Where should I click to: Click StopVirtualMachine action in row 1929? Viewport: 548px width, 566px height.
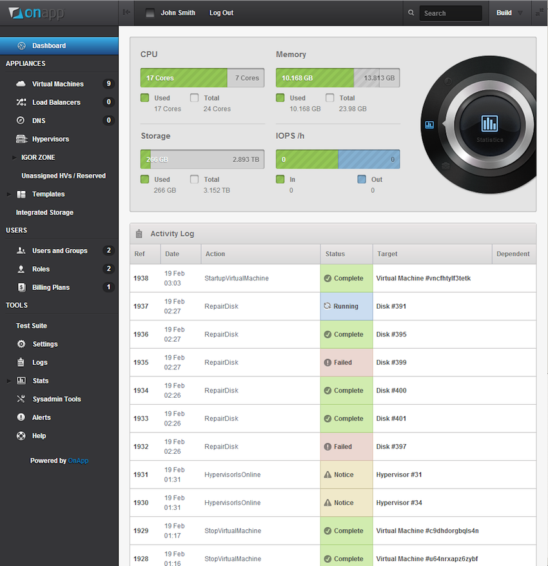click(x=233, y=531)
